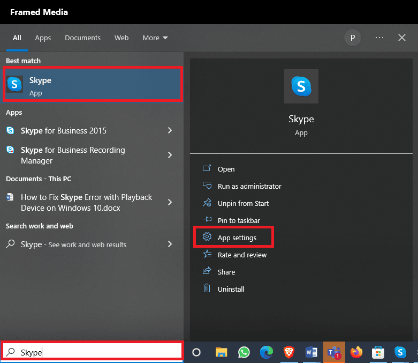Click Skype for Business 2015 icon
Viewport: 418px width, 363px height.
point(10,130)
